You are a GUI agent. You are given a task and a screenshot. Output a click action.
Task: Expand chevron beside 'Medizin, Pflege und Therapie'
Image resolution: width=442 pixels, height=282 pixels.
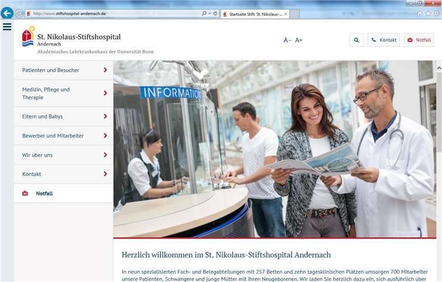point(106,93)
